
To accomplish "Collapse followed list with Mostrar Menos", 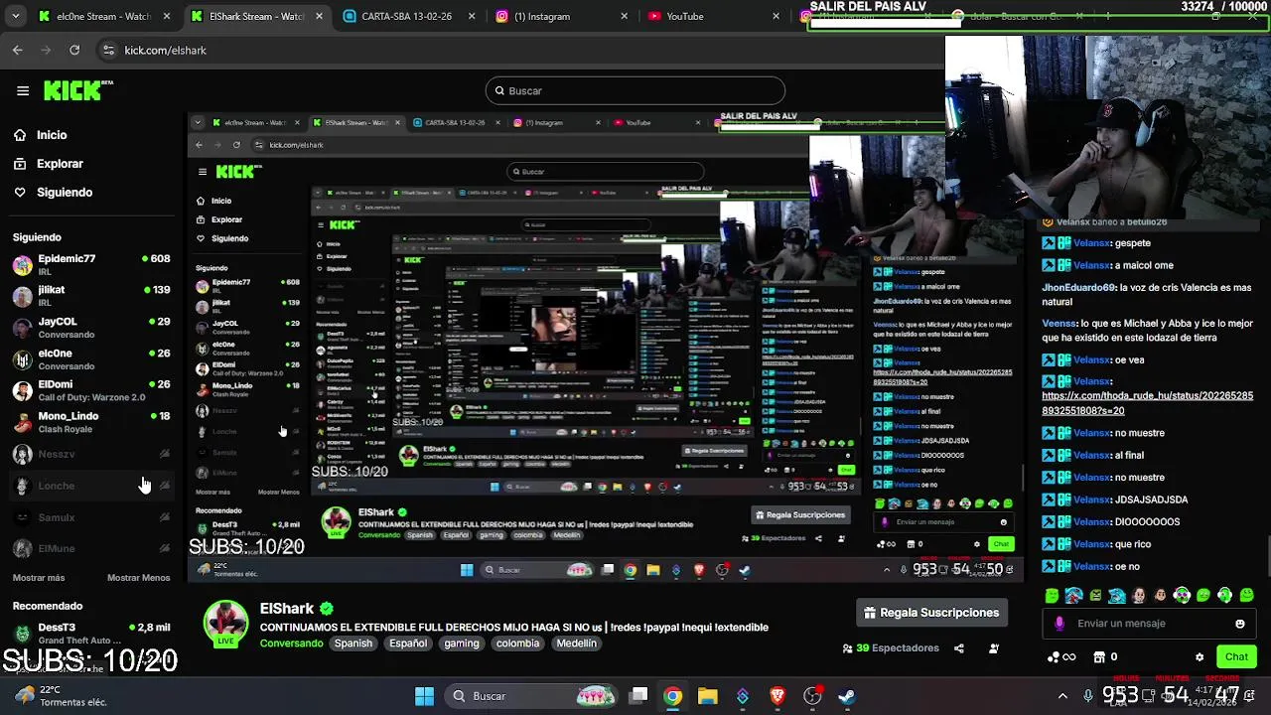I will [138, 578].
